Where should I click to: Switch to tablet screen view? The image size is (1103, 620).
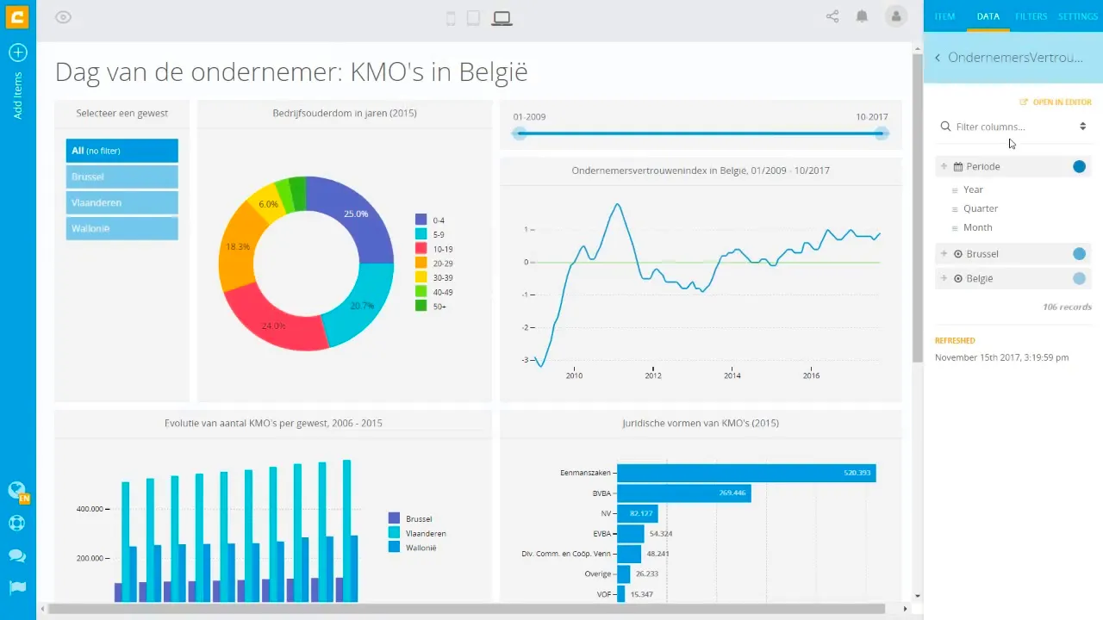(x=473, y=18)
